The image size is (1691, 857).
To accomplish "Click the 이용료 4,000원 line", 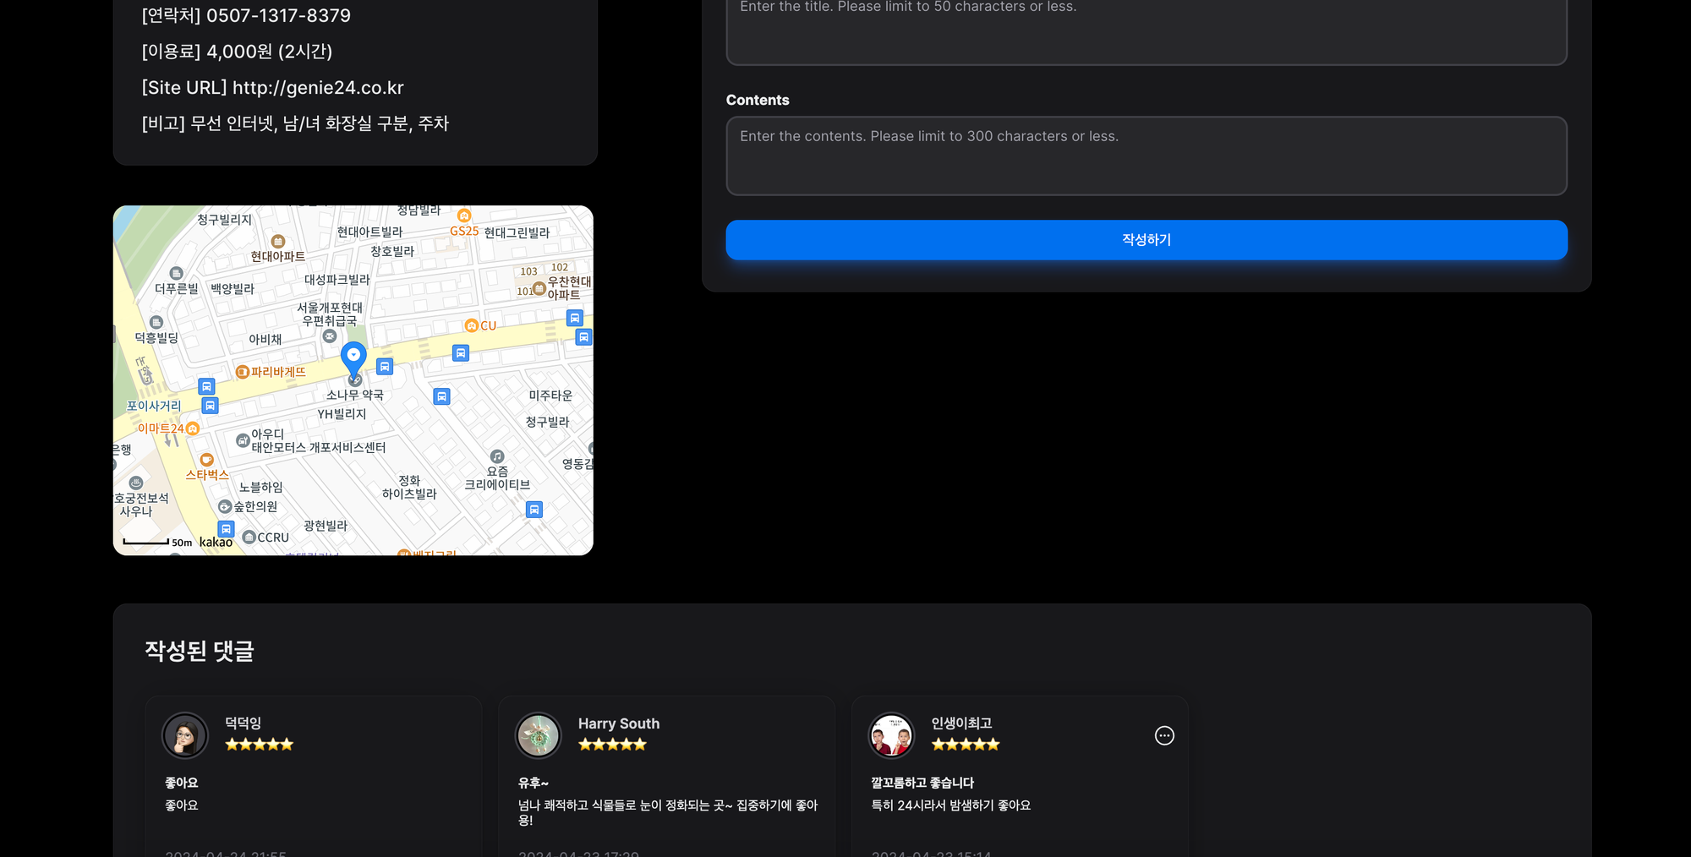I will (x=237, y=52).
